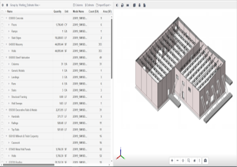This screenshot has height=167, width=237.
Task: Expand the Generic Models row
Action: point(9,71)
